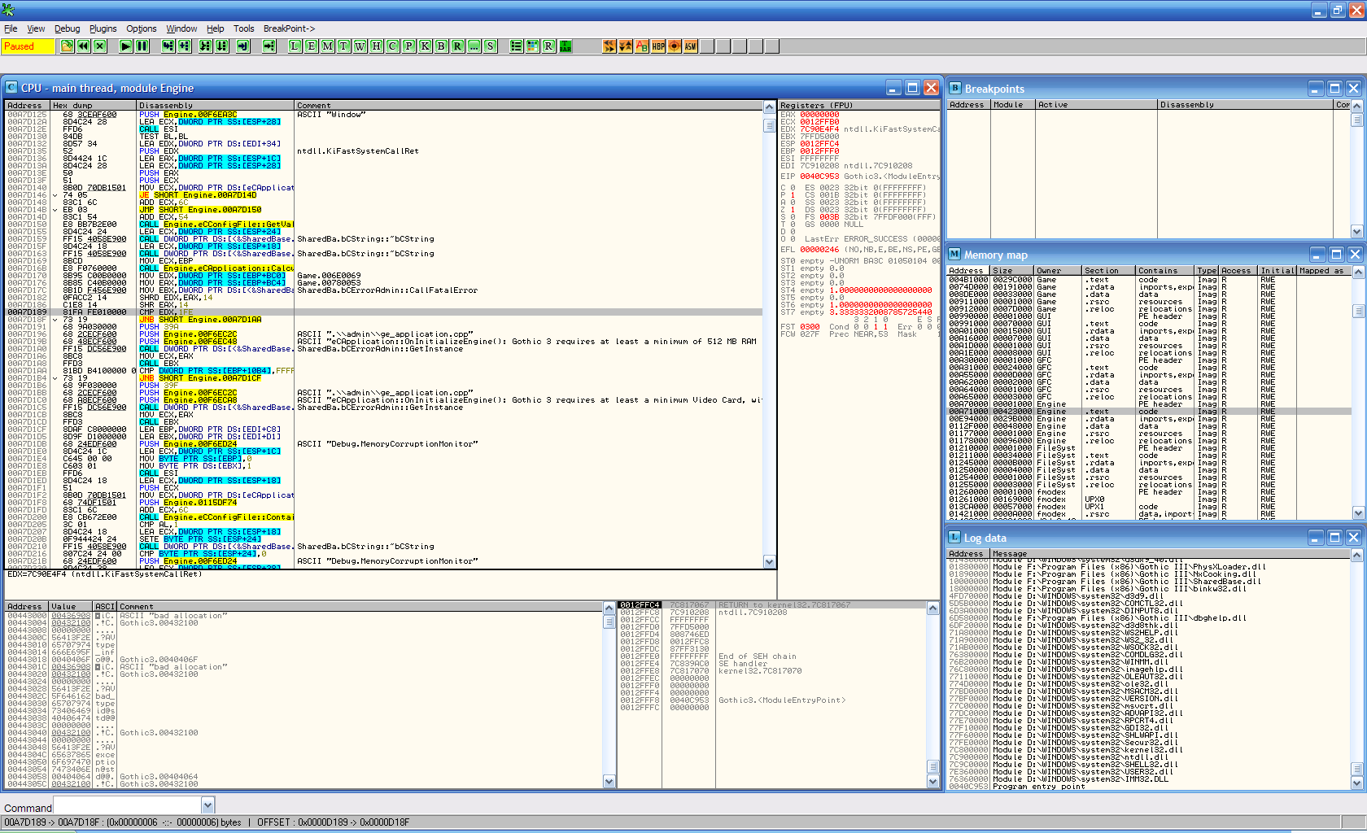Viewport: 1367px width, 833px height.
Task: Click the Run program play button
Action: point(125,46)
